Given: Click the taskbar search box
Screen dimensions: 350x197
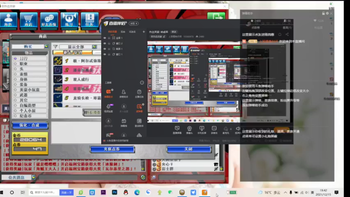Looking at the screenshot, I should point(44,192).
